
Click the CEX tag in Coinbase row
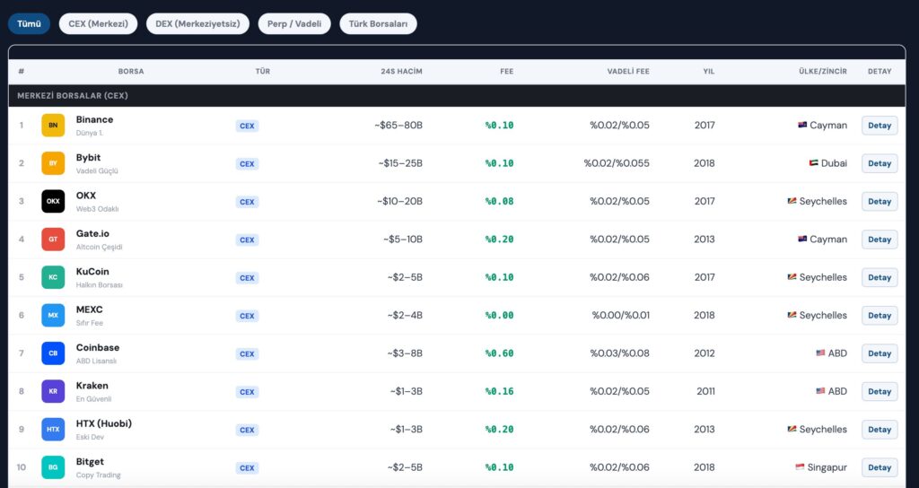click(x=247, y=353)
